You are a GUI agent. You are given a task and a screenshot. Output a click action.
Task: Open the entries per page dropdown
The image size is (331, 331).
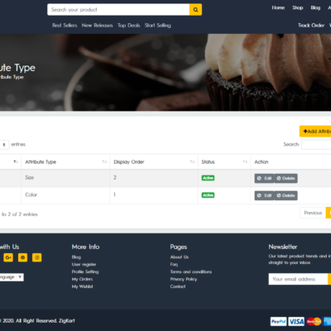[x=4, y=145]
